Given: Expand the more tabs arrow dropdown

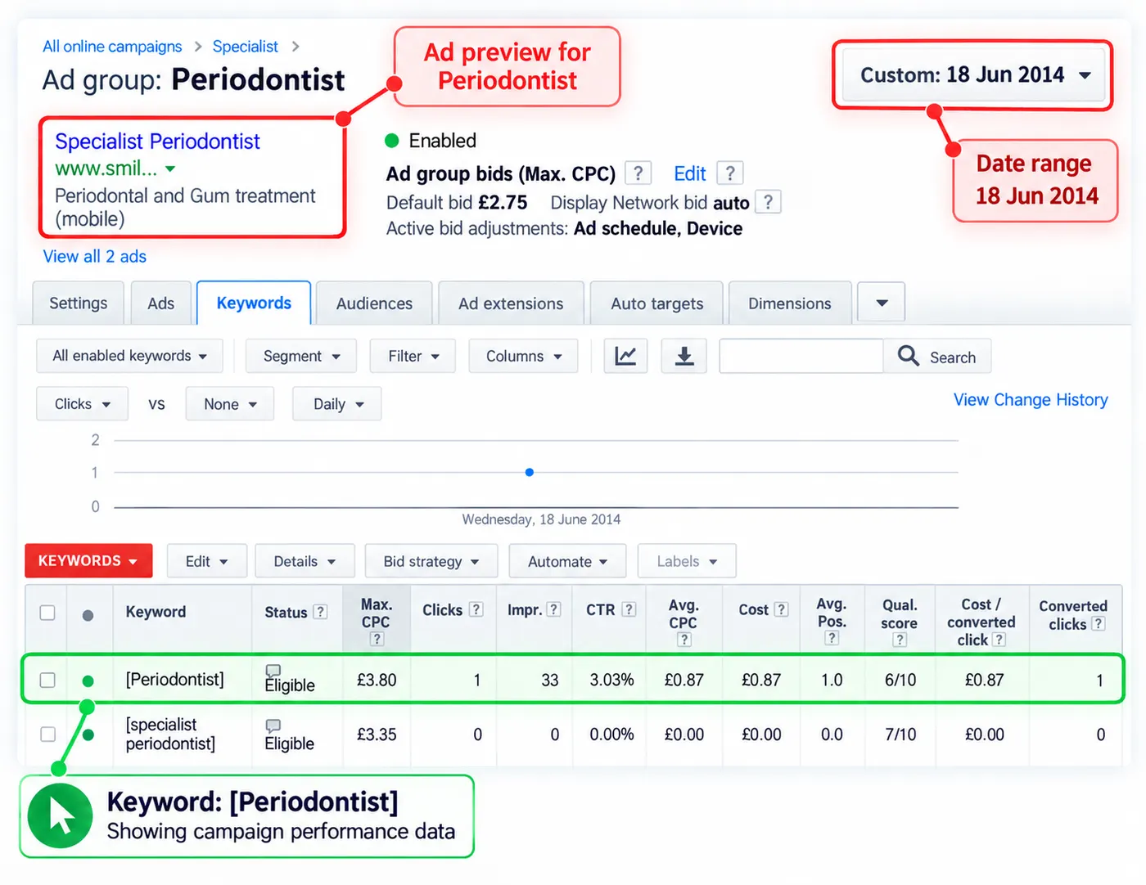Looking at the screenshot, I should tap(882, 303).
